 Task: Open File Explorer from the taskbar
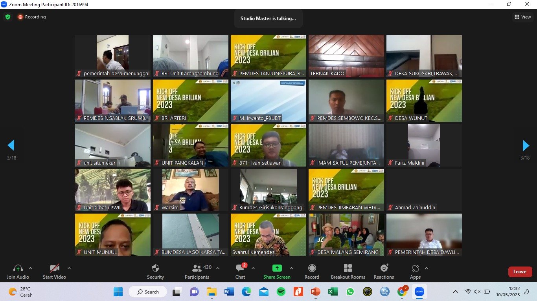(212, 292)
